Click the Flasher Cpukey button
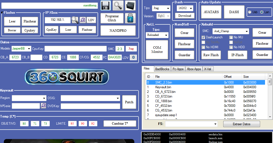Image resolution: width=273 pixels, height=143 pixels. (x=30, y=30)
